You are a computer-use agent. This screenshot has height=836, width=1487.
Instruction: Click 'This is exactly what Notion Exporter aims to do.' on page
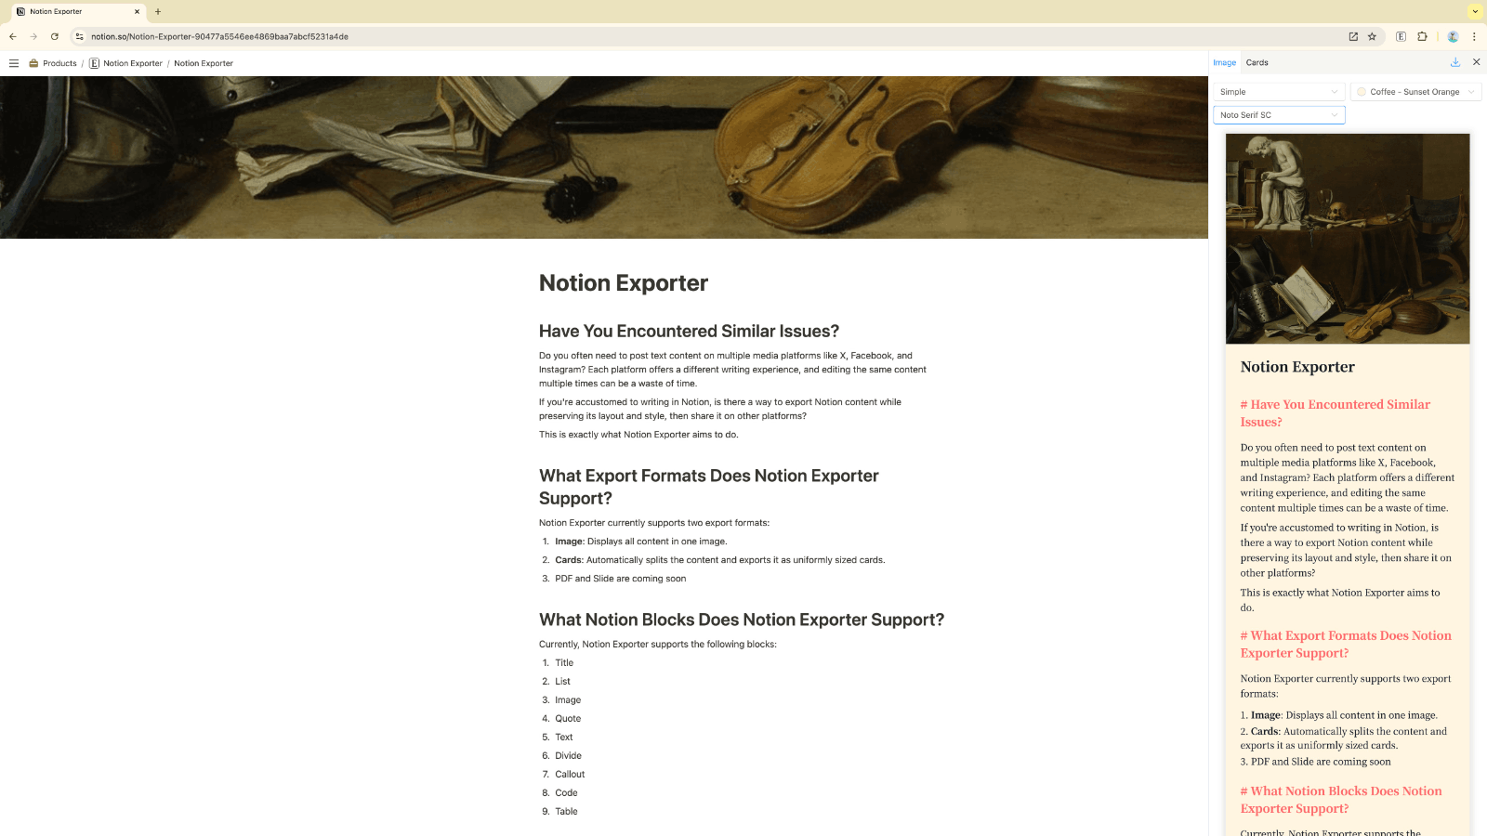(x=638, y=435)
